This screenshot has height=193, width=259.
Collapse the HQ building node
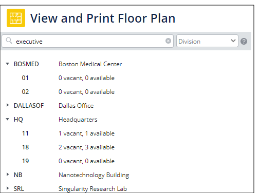(x=8, y=119)
